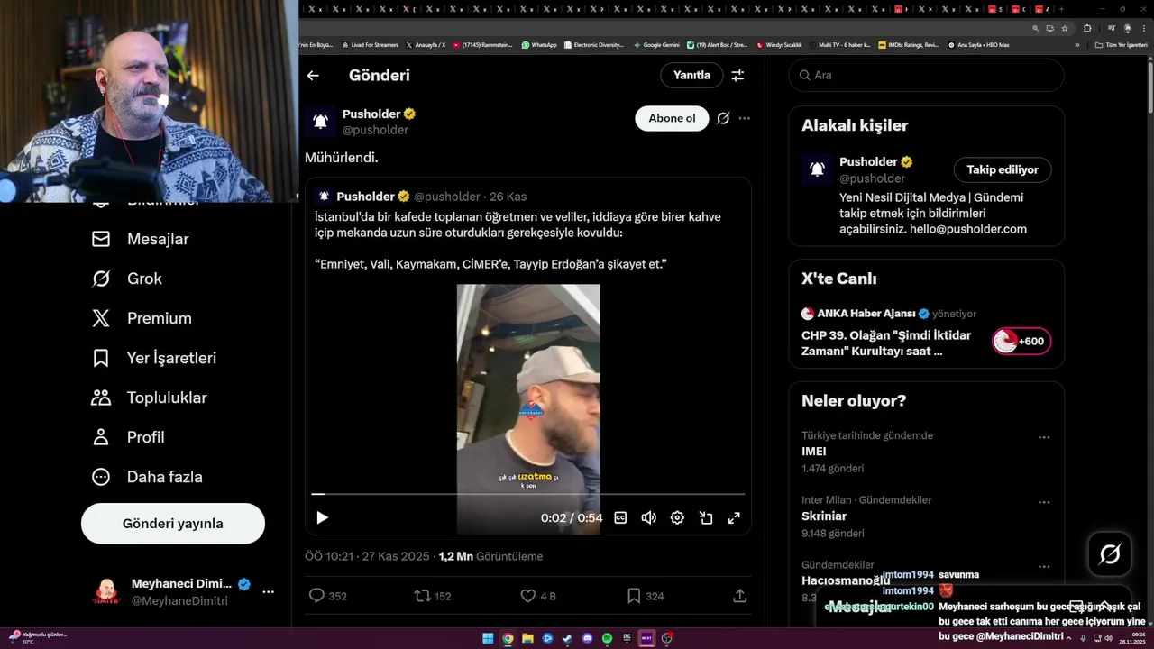Open the Google Gemini bookmark

click(x=656, y=45)
